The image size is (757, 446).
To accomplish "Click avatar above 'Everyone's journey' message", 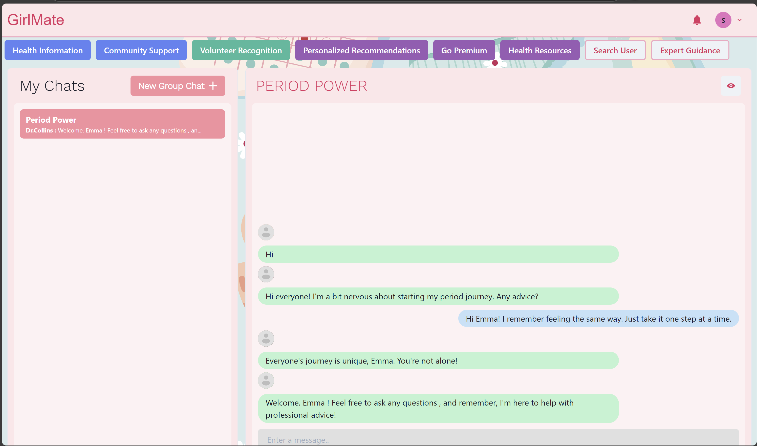I will coord(266,338).
